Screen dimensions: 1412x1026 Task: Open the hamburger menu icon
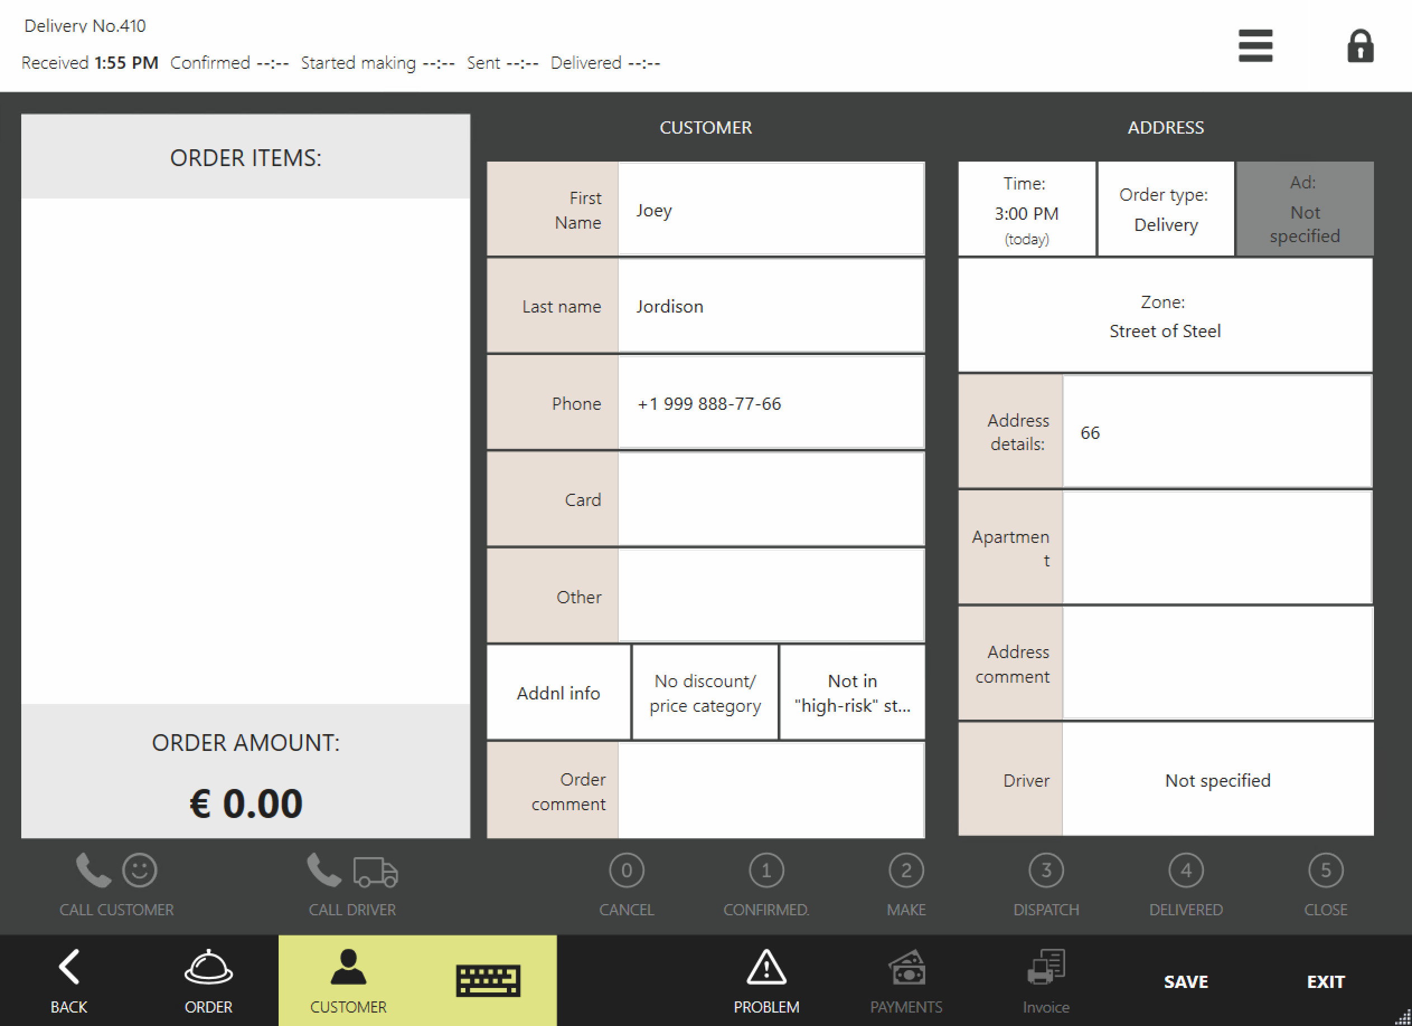(1255, 45)
